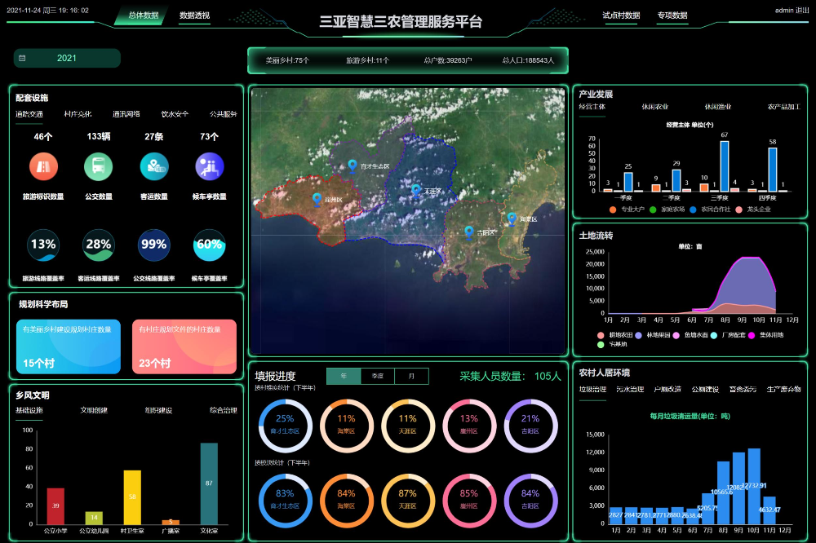Click the 84% 海棠区 progress ring
This screenshot has height=543, width=816.
347,501
